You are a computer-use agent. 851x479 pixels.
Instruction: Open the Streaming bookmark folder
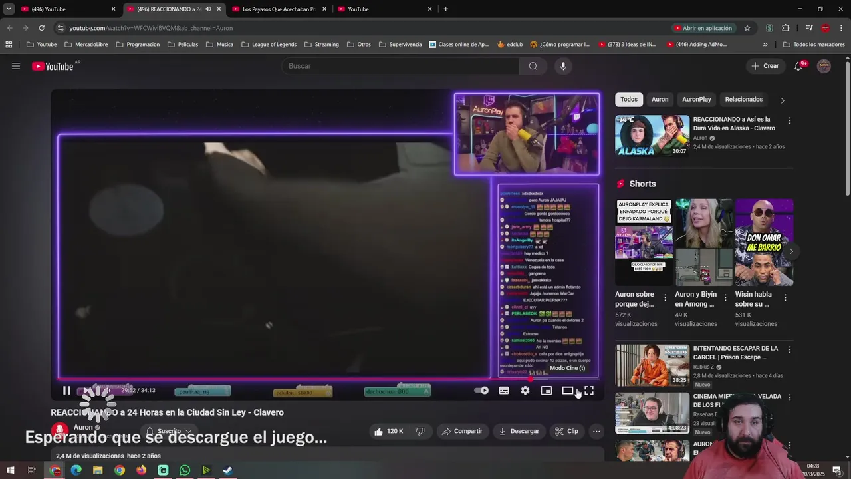pyautogui.click(x=322, y=45)
